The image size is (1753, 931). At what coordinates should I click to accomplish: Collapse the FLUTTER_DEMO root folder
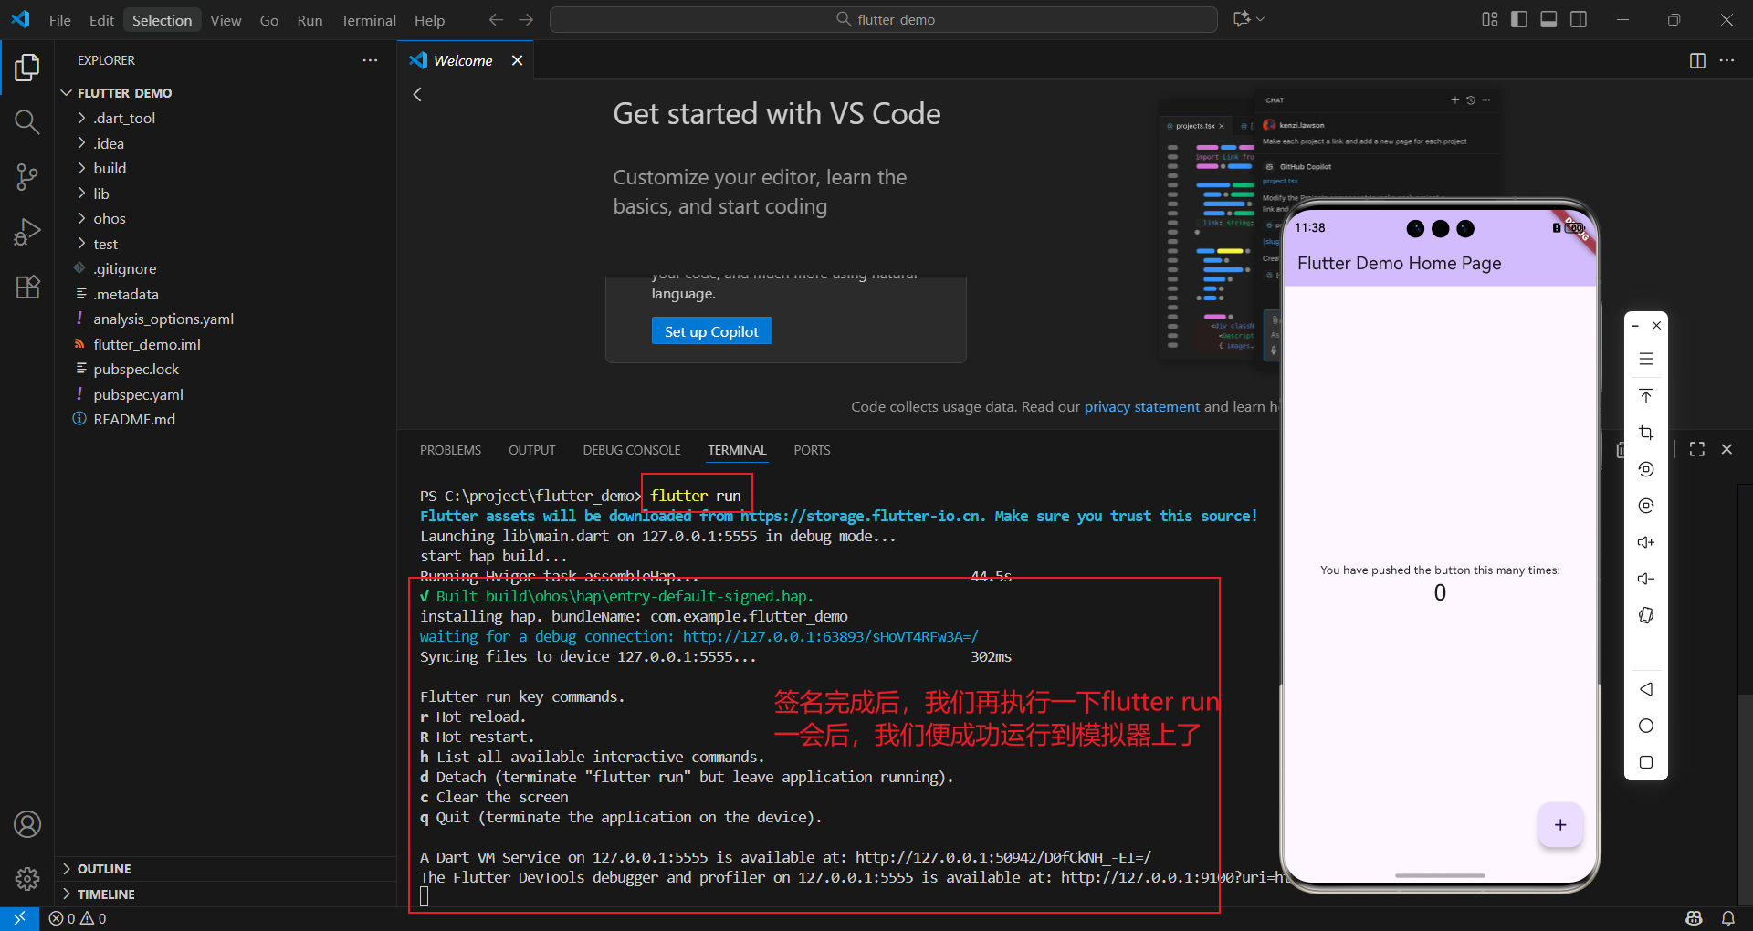[226, 93]
